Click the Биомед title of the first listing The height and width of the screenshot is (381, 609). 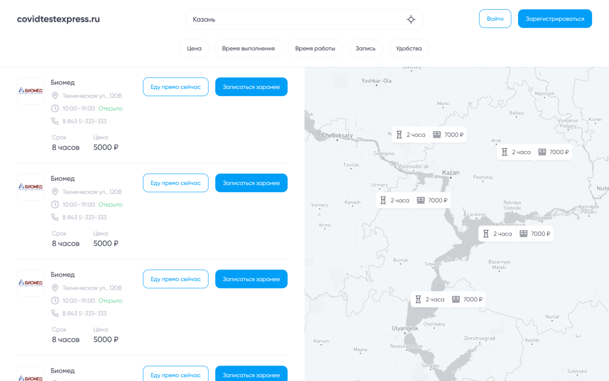tap(63, 82)
